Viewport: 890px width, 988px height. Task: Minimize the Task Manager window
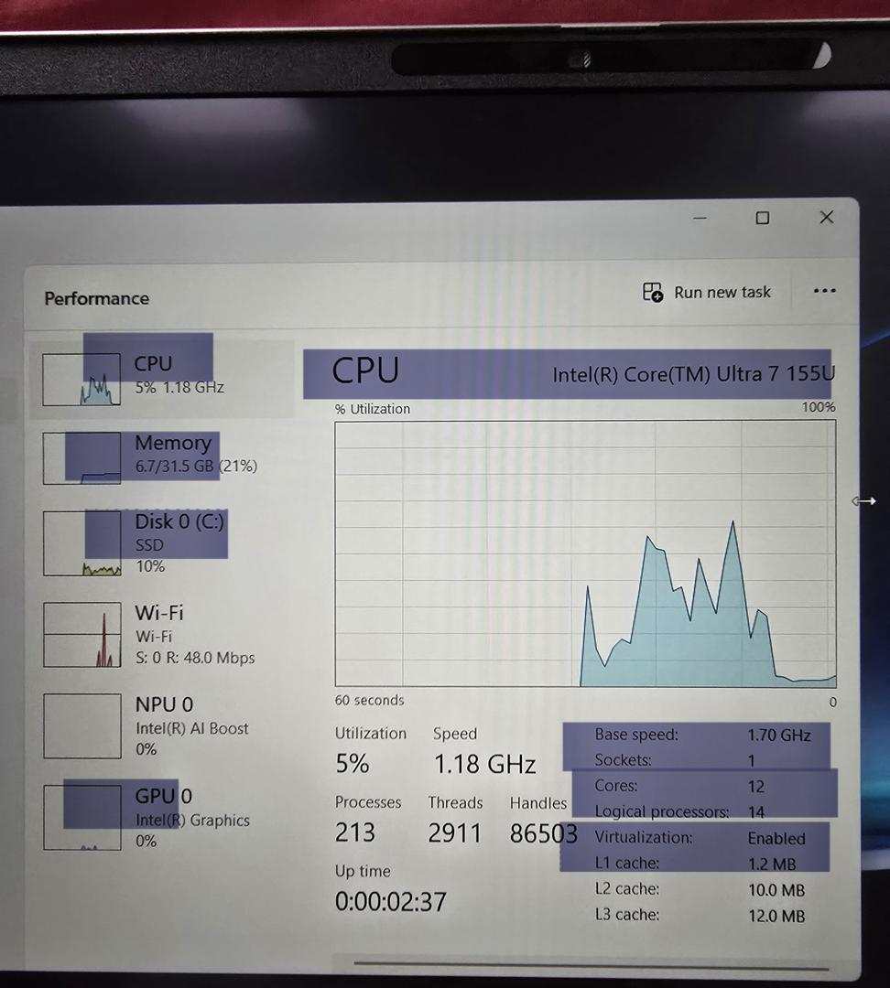click(700, 218)
